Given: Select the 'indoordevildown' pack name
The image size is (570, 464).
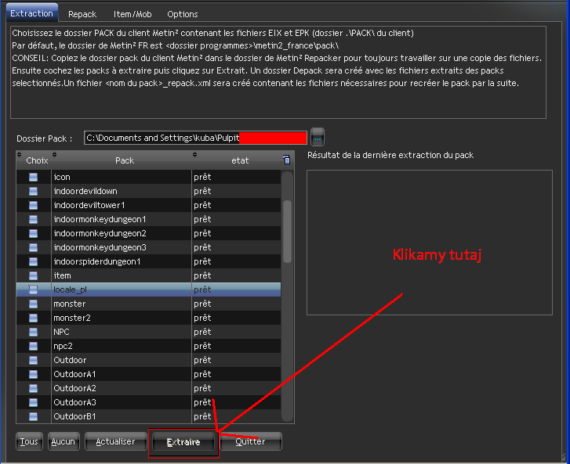Looking at the screenshot, I should click(x=85, y=191).
